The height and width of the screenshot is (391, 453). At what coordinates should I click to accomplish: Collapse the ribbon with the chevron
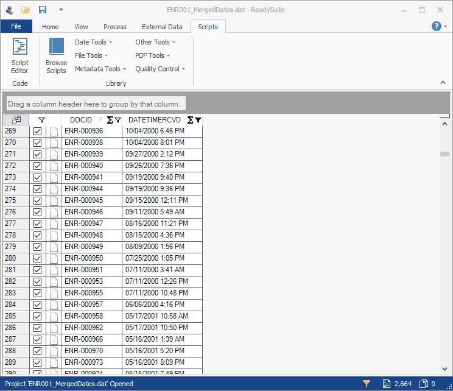coord(443,82)
